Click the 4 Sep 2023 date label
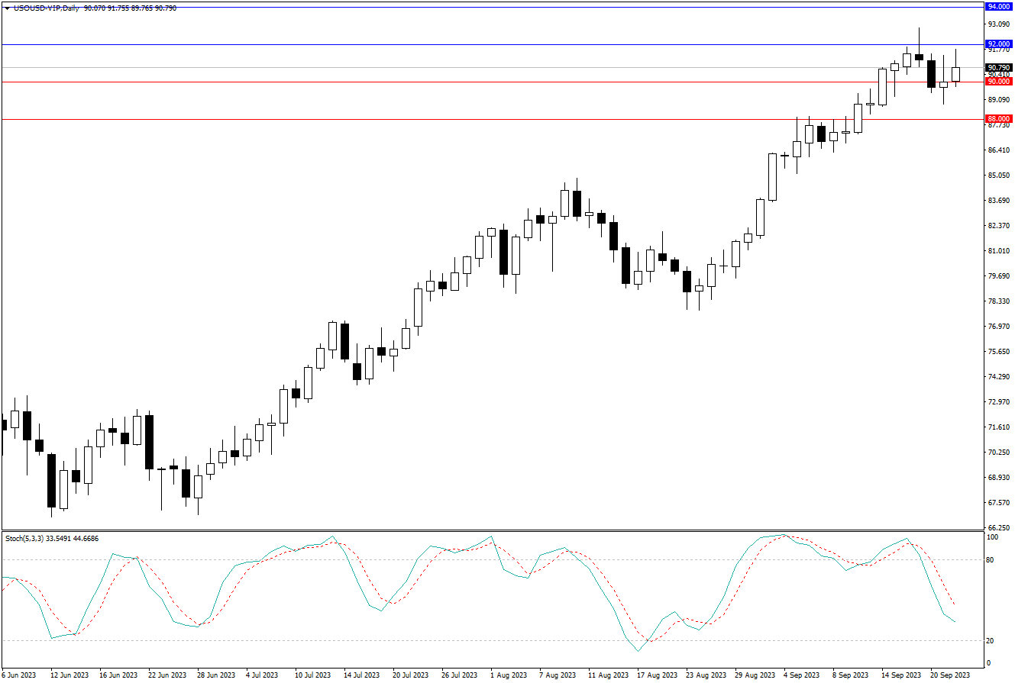Viewport: 1015px width, 683px height. coord(802,675)
